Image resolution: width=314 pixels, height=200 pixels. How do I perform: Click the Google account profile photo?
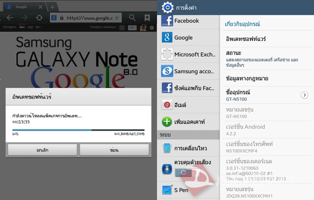click(x=143, y=28)
